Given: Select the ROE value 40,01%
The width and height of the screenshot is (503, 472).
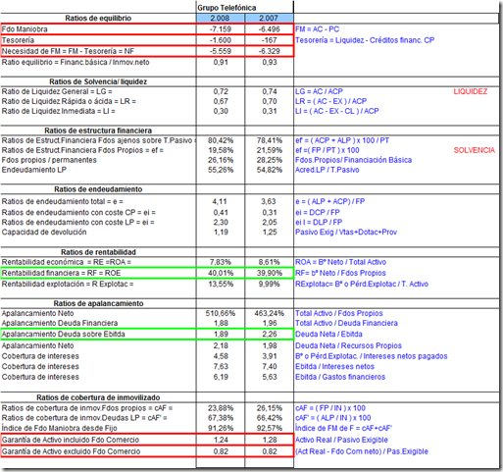Looking at the screenshot, I should [221, 273].
